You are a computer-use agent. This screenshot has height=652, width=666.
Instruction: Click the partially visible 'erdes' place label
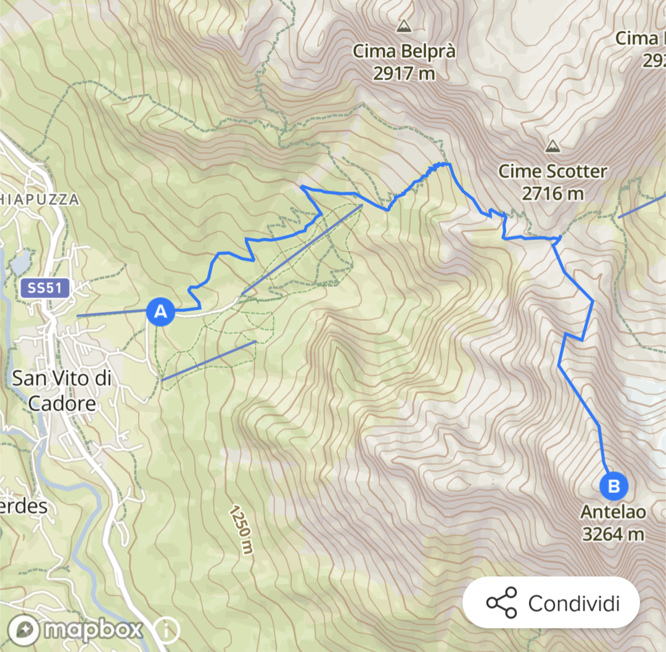coord(23,506)
